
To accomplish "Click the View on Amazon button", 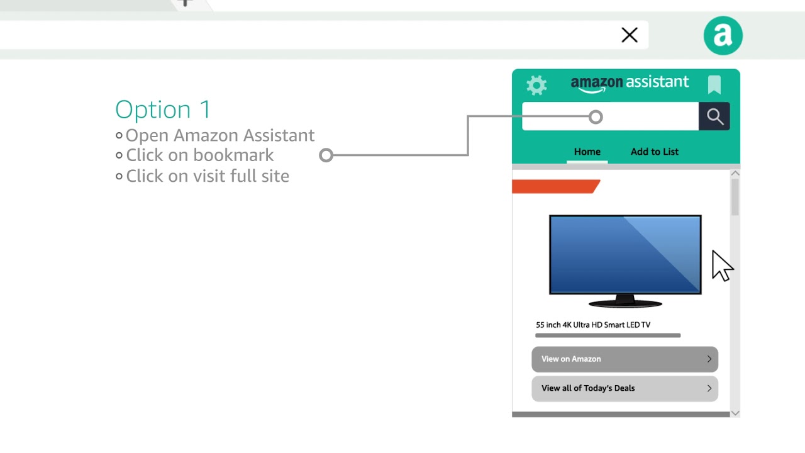I will [625, 359].
